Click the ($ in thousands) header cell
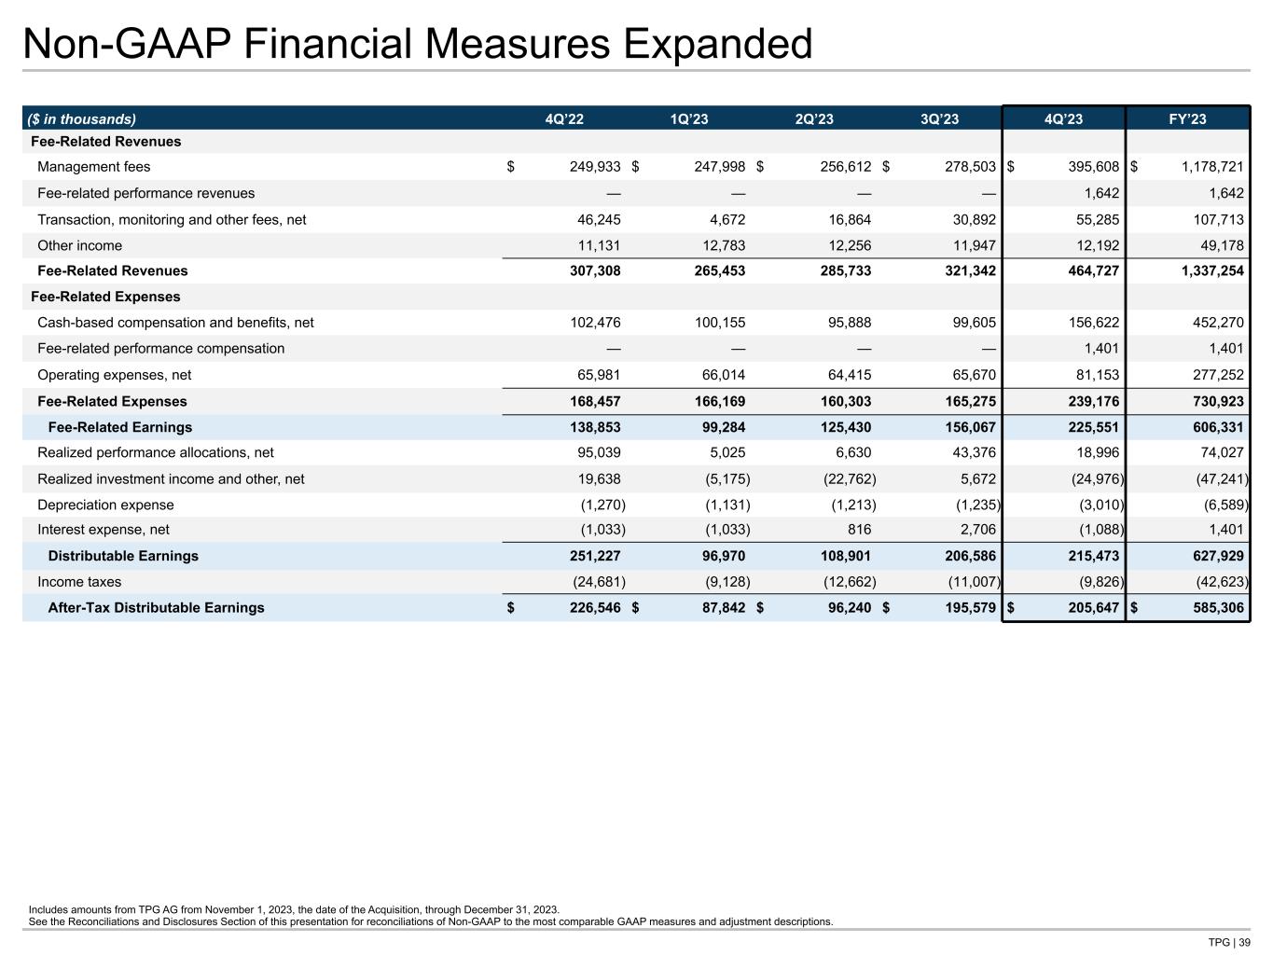Viewport: 1273px width, 955px height. 82,118
